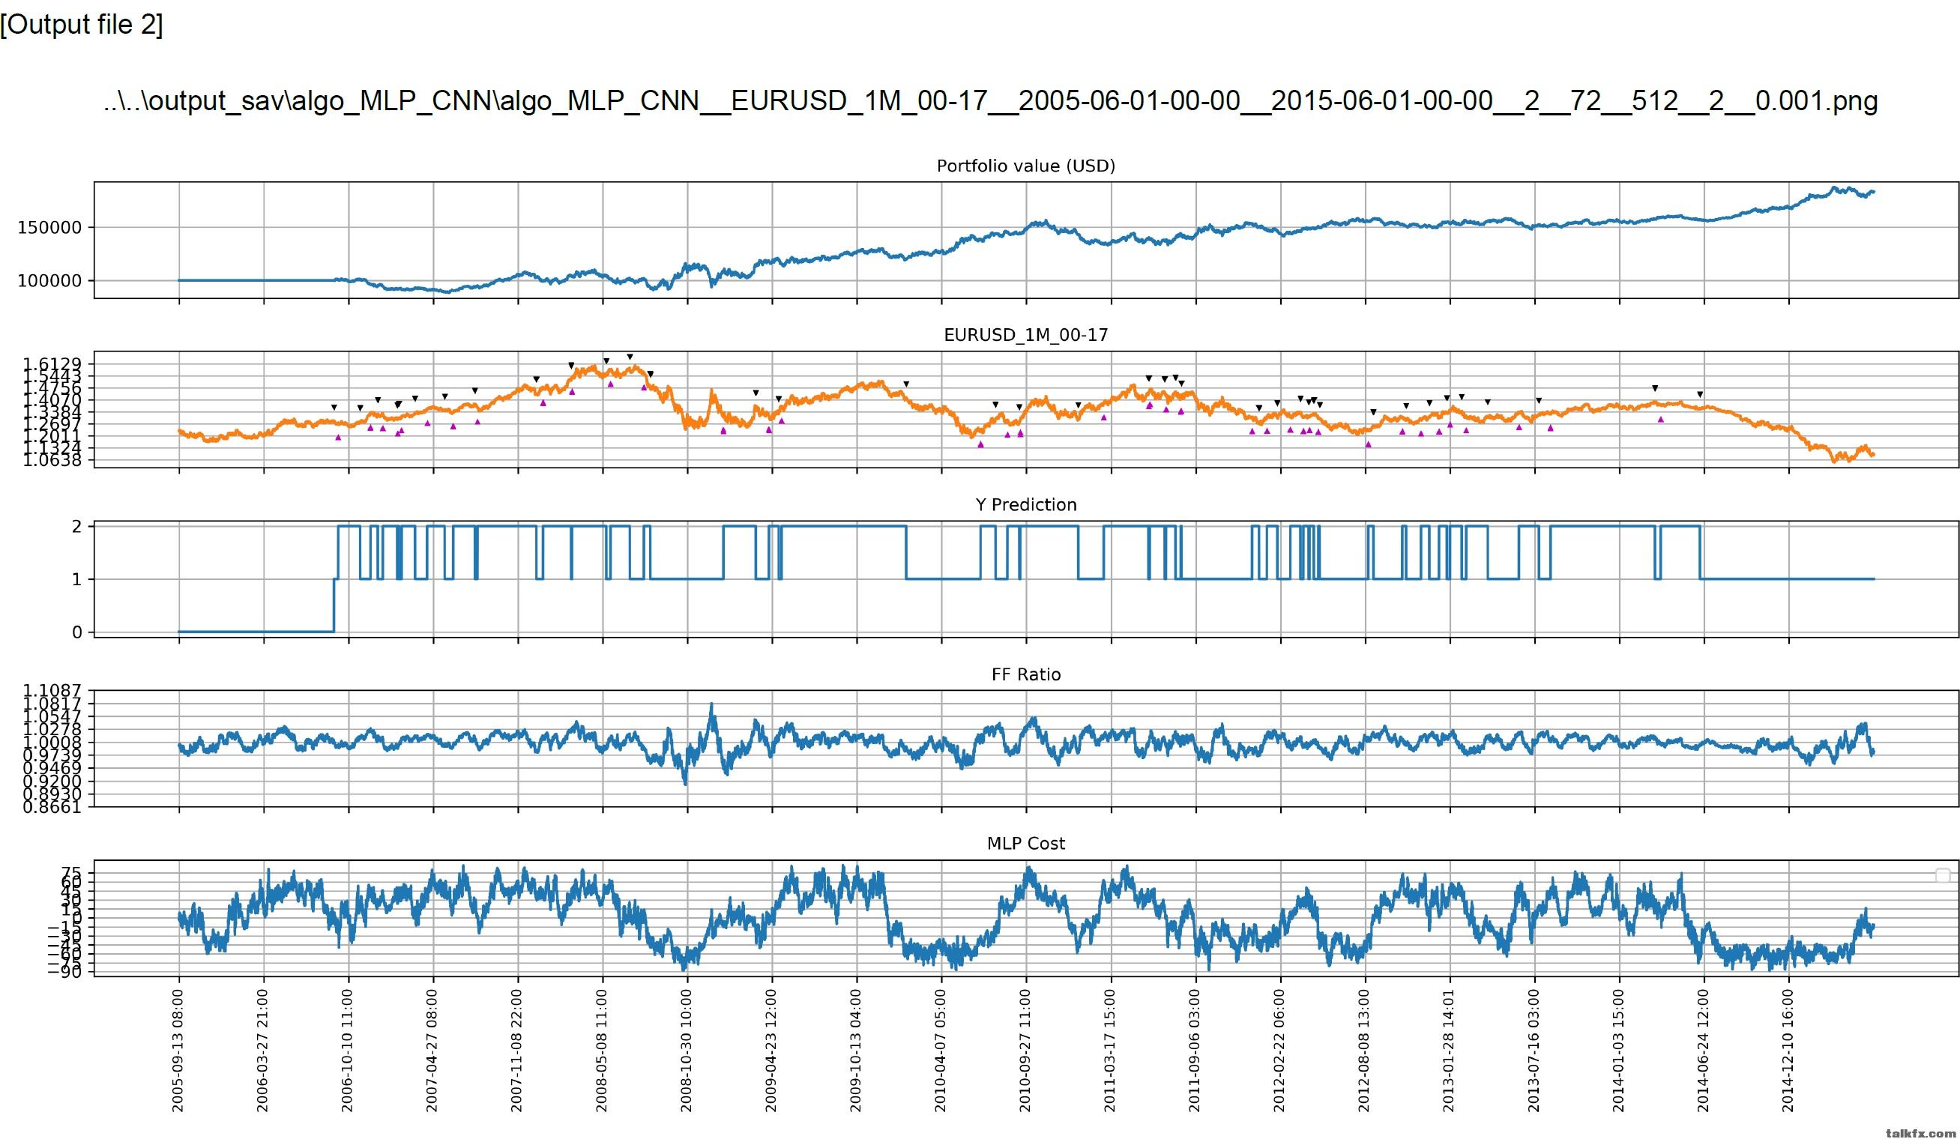Click Y Prediction axis tick label 2
Screen dimensions: 1960x1142
pos(77,526)
